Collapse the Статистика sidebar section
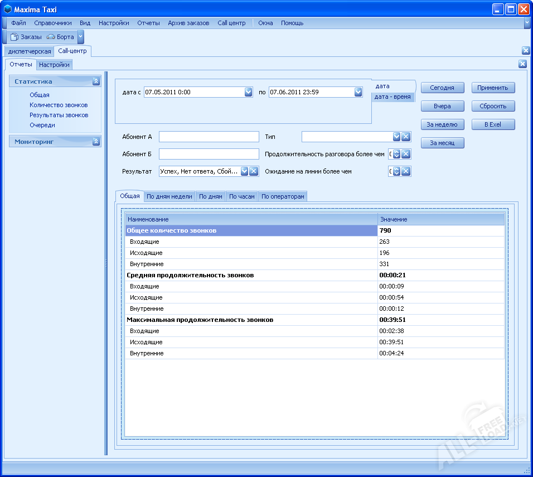The image size is (533, 477). 96,81
